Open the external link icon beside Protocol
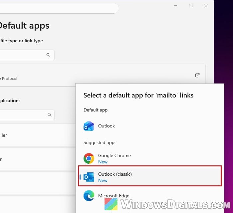Image resolution: width=233 pixels, height=213 pixels. (197, 75)
